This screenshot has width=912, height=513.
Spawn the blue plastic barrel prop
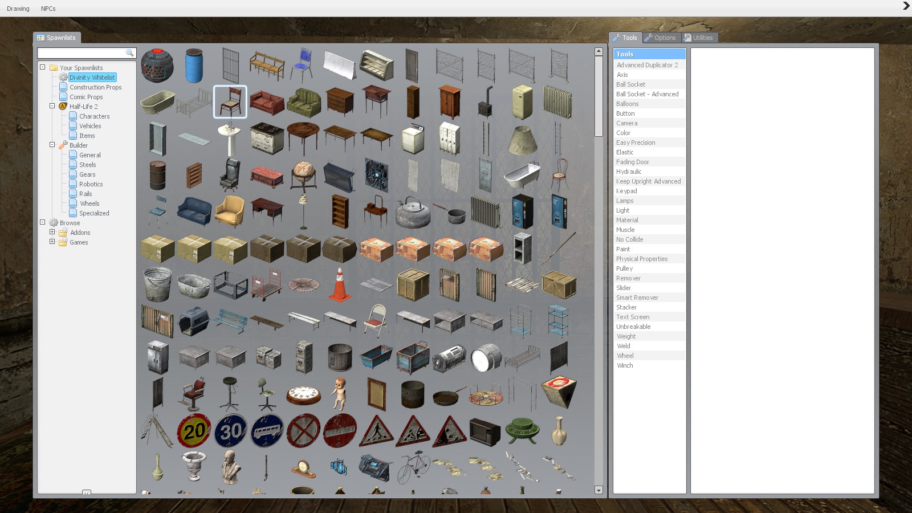click(194, 66)
